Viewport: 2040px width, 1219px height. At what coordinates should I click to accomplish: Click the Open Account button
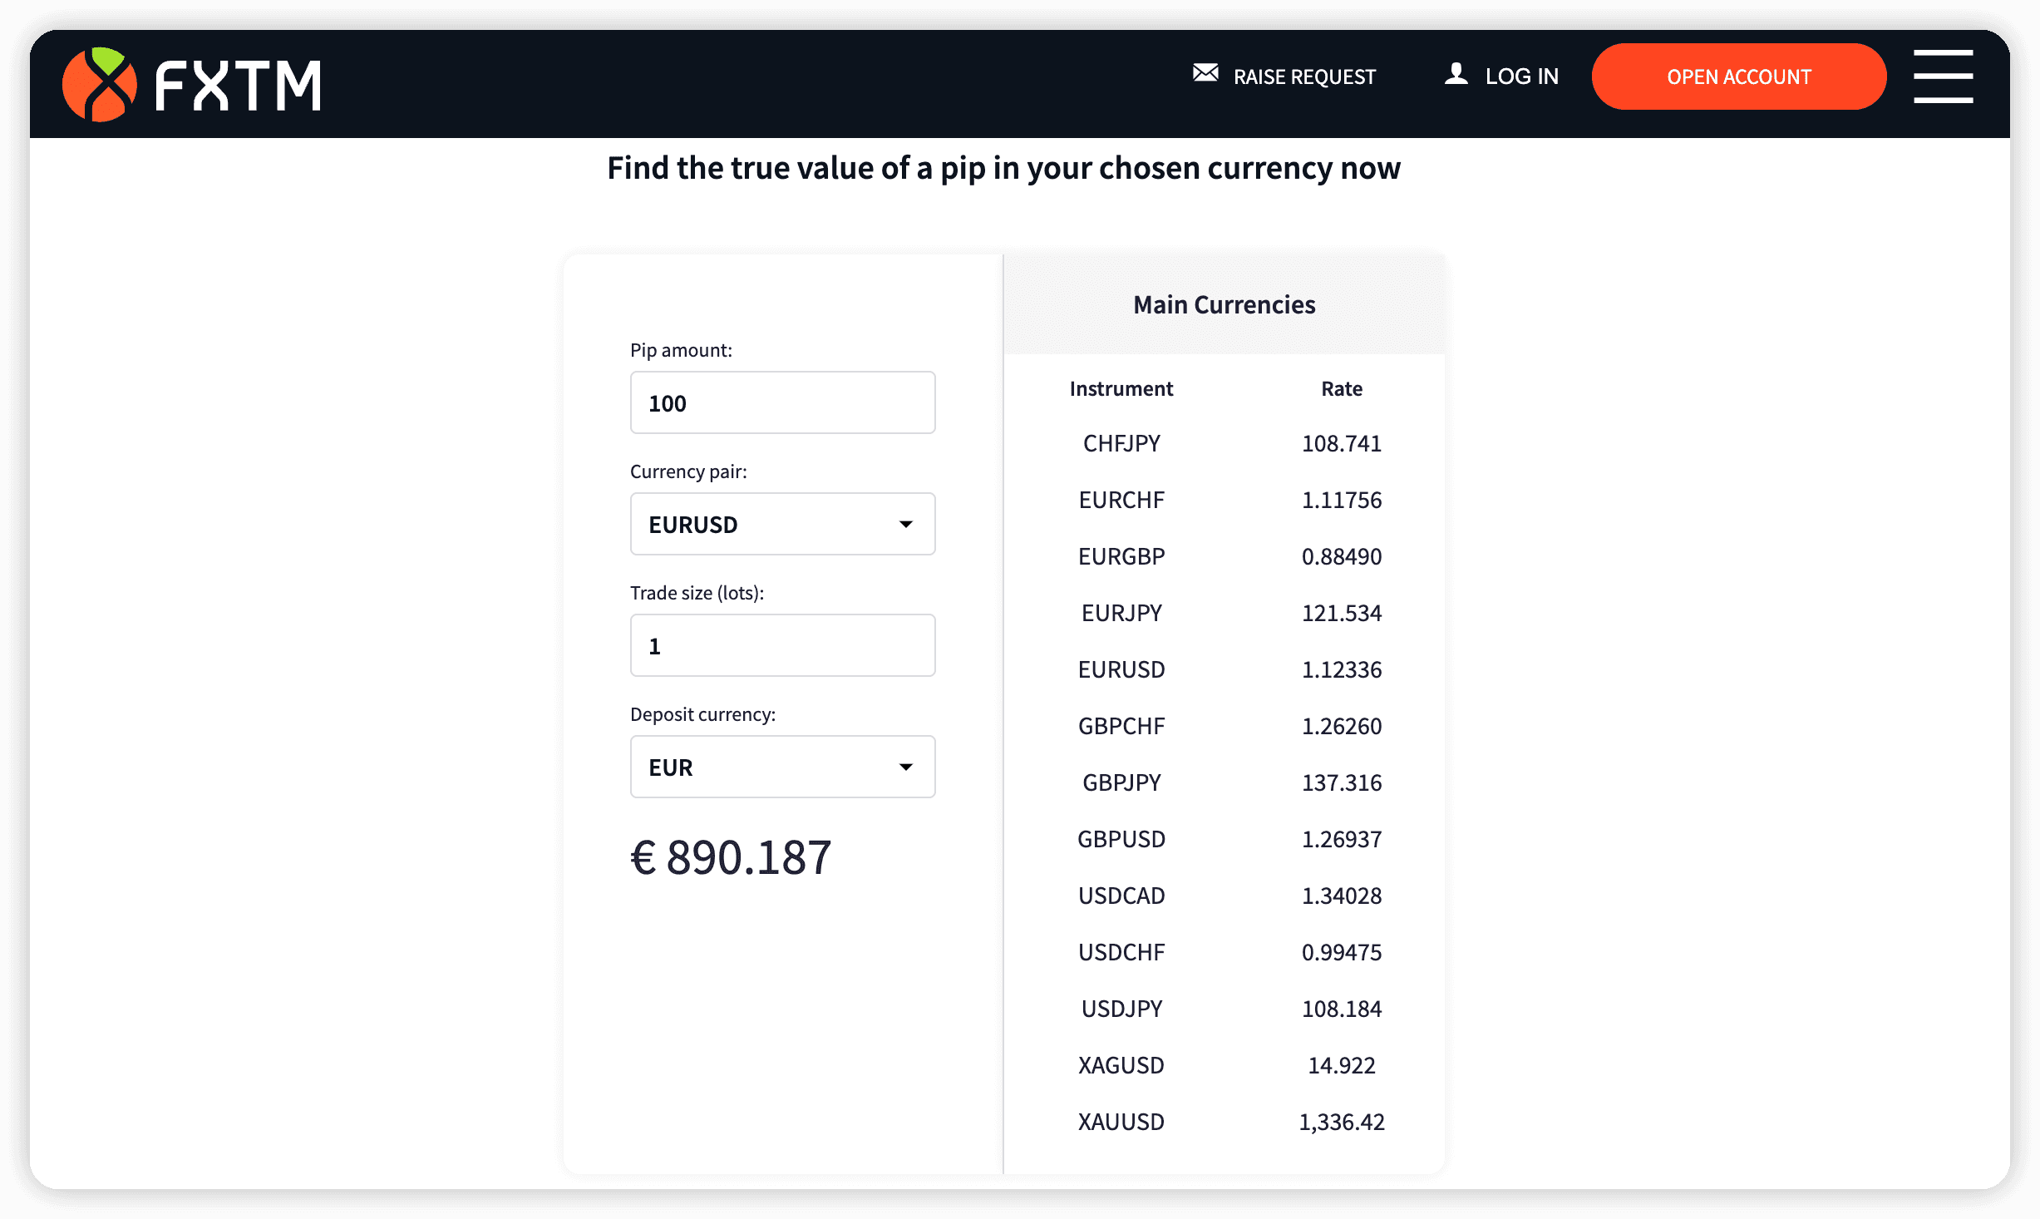point(1738,76)
